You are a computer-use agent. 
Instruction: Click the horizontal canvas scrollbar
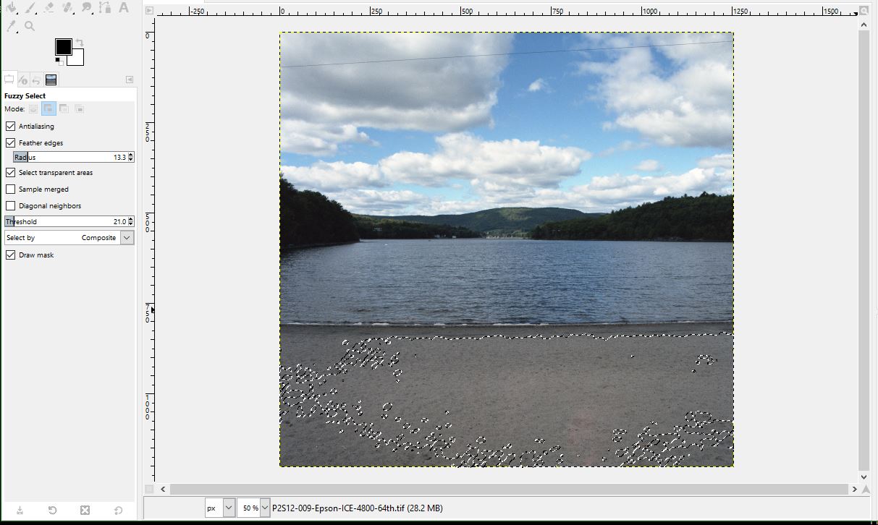pos(509,489)
